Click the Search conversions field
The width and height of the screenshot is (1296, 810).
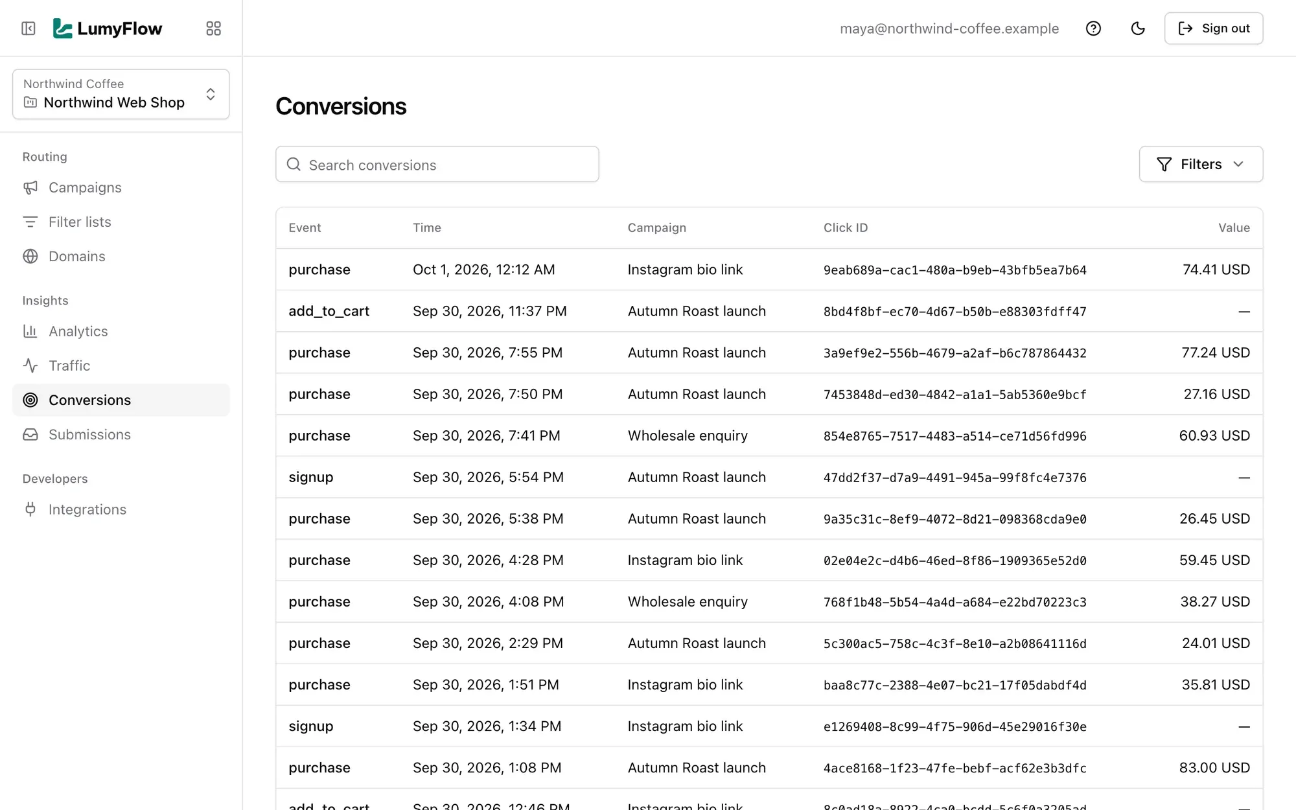(x=437, y=165)
